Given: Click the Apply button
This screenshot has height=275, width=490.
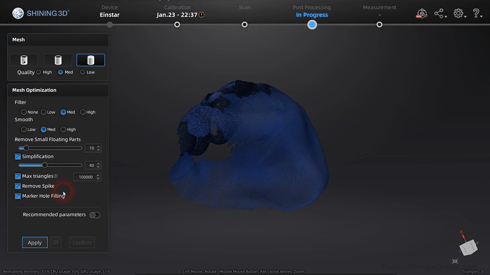Looking at the screenshot, I should pos(35,242).
